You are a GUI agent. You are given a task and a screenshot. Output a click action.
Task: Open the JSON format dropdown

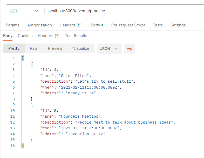(x=109, y=49)
